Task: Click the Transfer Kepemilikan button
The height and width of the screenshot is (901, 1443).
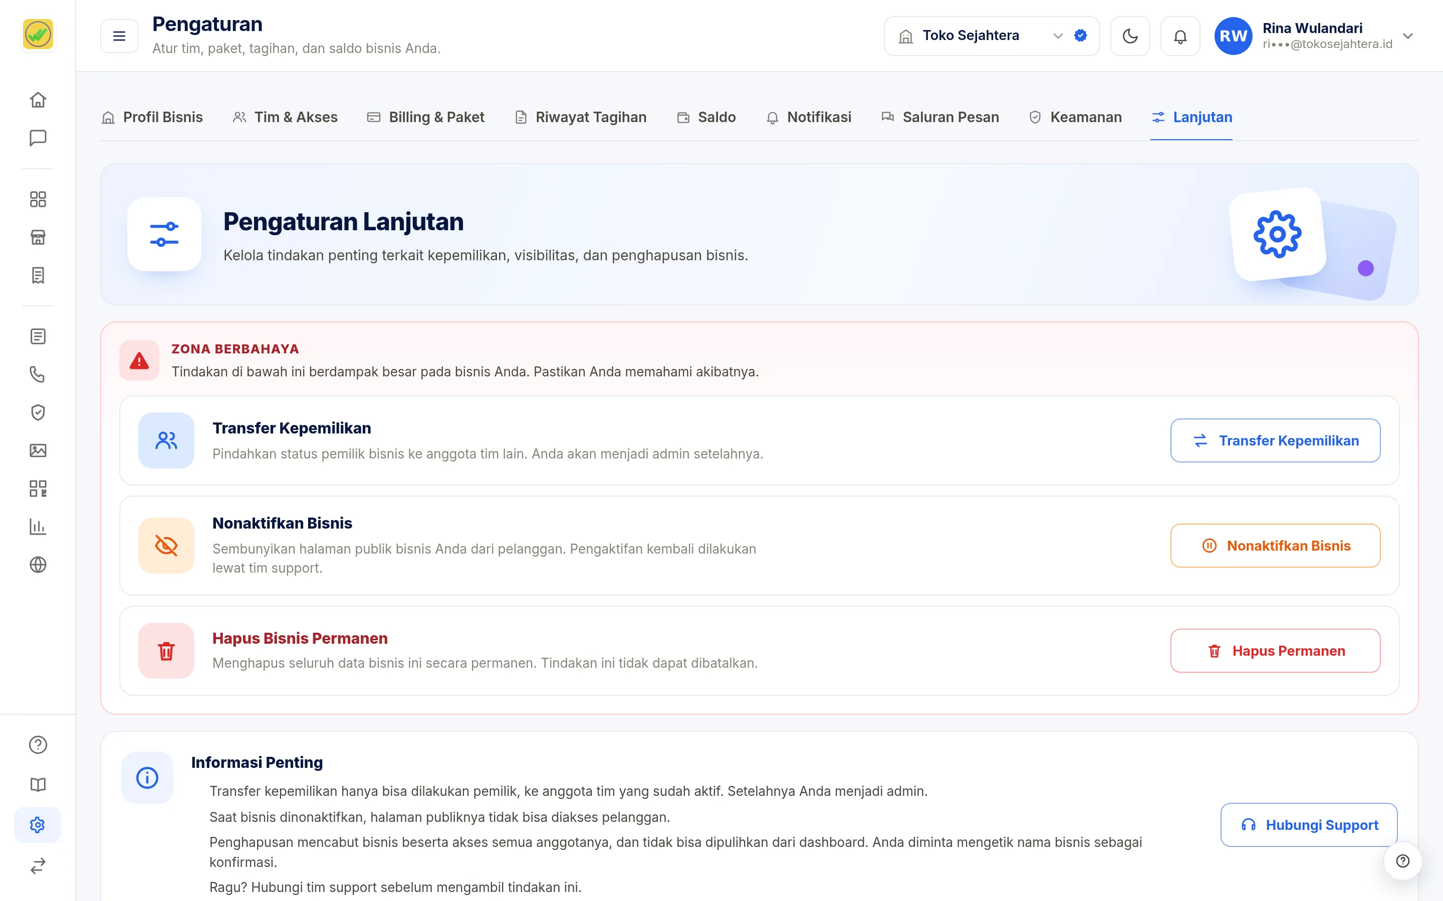Action: [x=1275, y=440]
